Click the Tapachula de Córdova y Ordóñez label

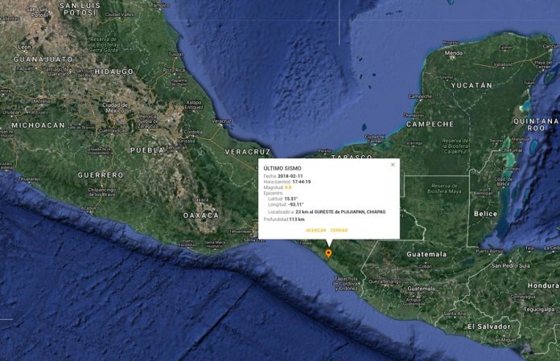346,284
